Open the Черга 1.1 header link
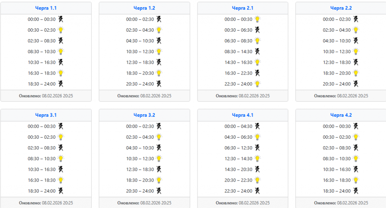The width and height of the screenshot is (386, 208). pyautogui.click(x=46, y=8)
